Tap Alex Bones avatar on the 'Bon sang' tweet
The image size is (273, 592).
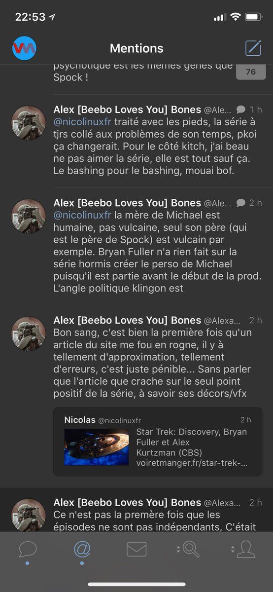[x=28, y=333]
